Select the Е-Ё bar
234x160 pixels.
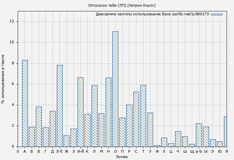coord(60,106)
